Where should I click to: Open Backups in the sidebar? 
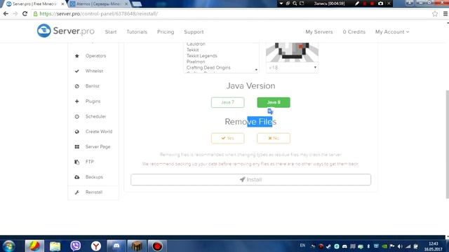pos(93,177)
